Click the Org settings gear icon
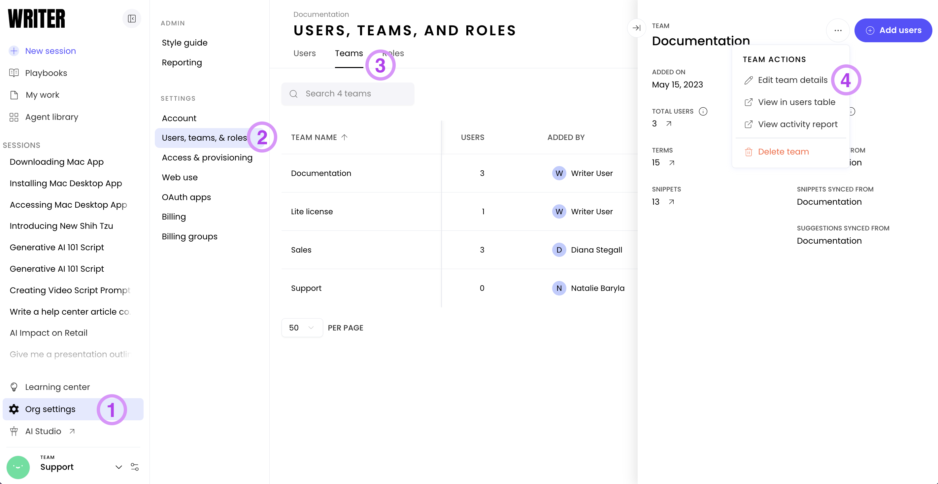The width and height of the screenshot is (938, 484). (x=14, y=409)
